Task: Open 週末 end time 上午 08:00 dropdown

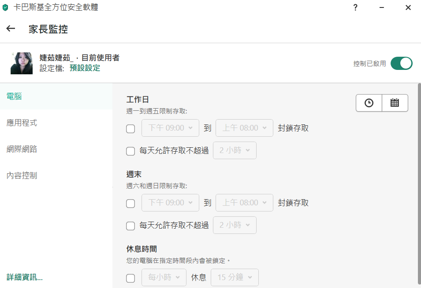Action: 244,203
